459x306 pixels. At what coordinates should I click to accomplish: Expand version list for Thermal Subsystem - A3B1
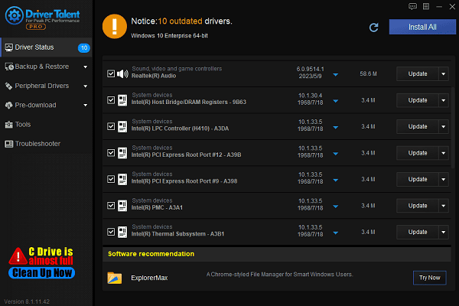click(x=336, y=233)
